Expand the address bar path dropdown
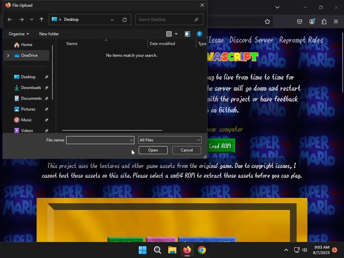 pyautogui.click(x=112, y=20)
